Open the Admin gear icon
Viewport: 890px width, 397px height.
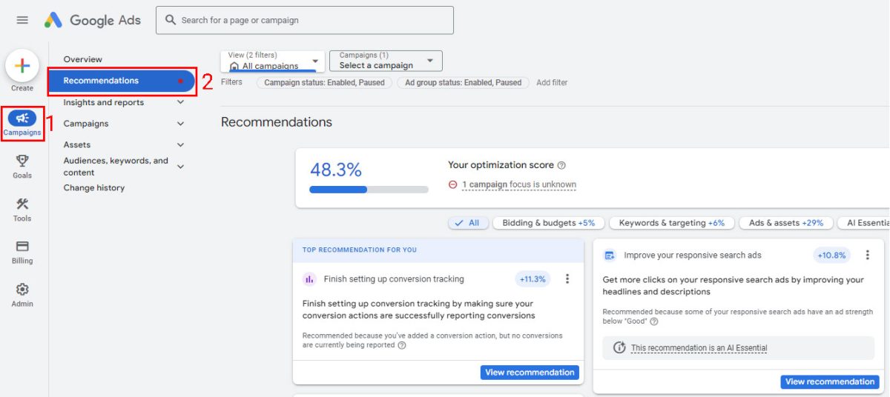tap(22, 289)
